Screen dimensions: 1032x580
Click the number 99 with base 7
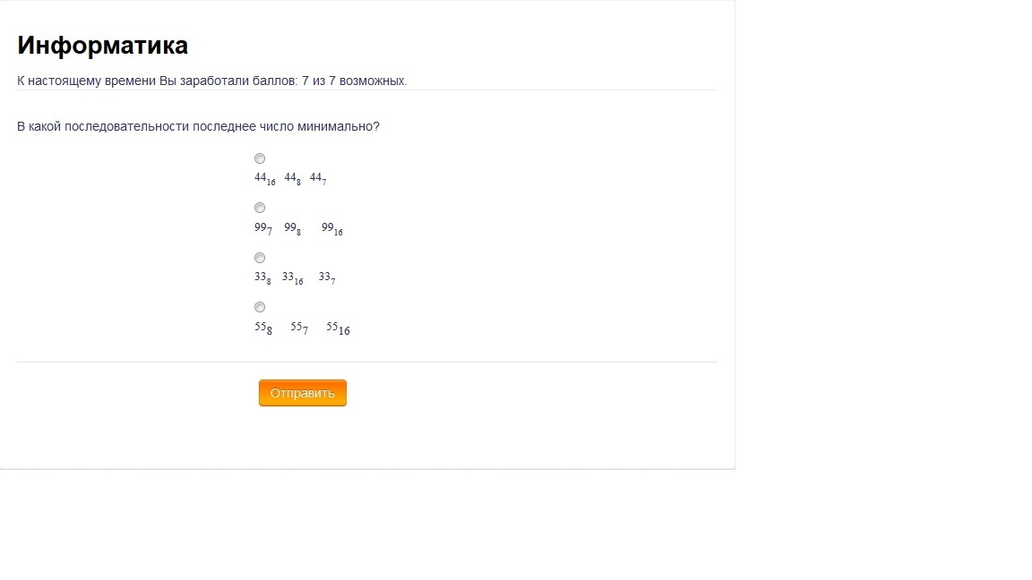(263, 229)
